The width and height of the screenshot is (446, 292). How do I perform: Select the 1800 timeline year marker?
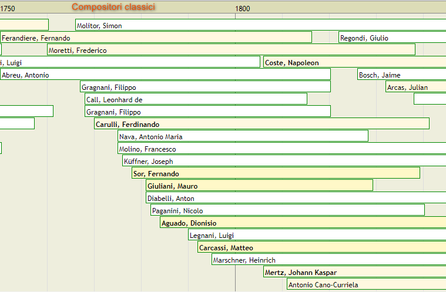[243, 9]
